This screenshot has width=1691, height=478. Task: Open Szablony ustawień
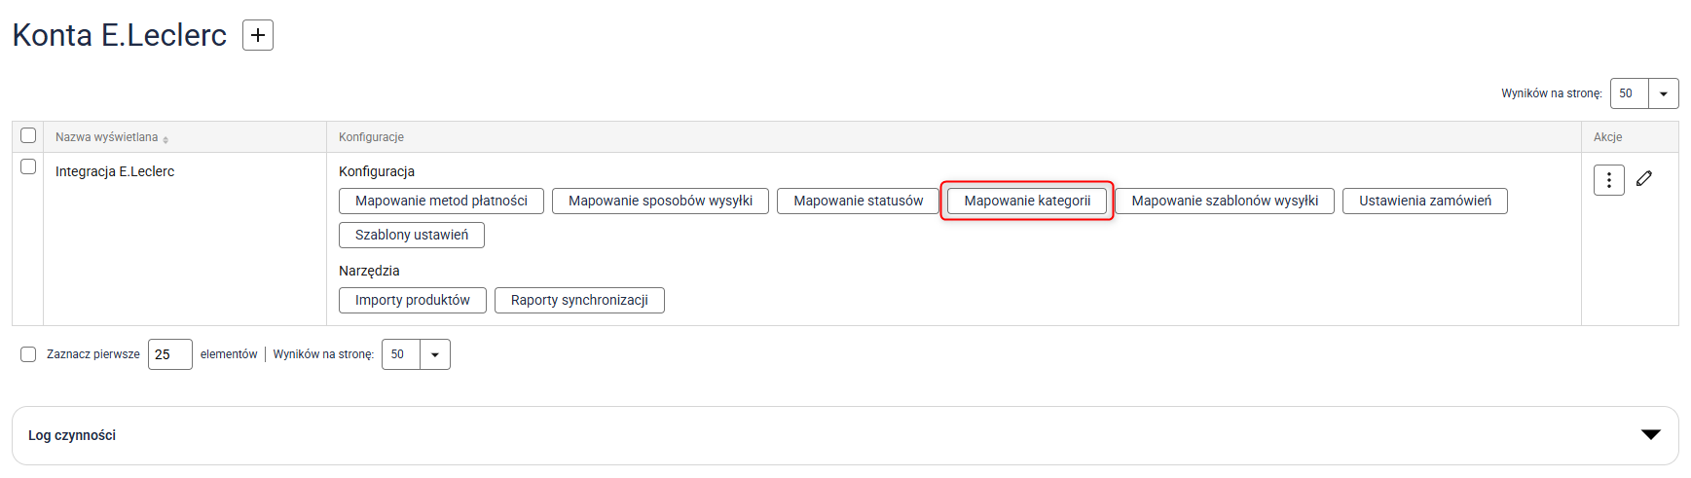point(411,235)
